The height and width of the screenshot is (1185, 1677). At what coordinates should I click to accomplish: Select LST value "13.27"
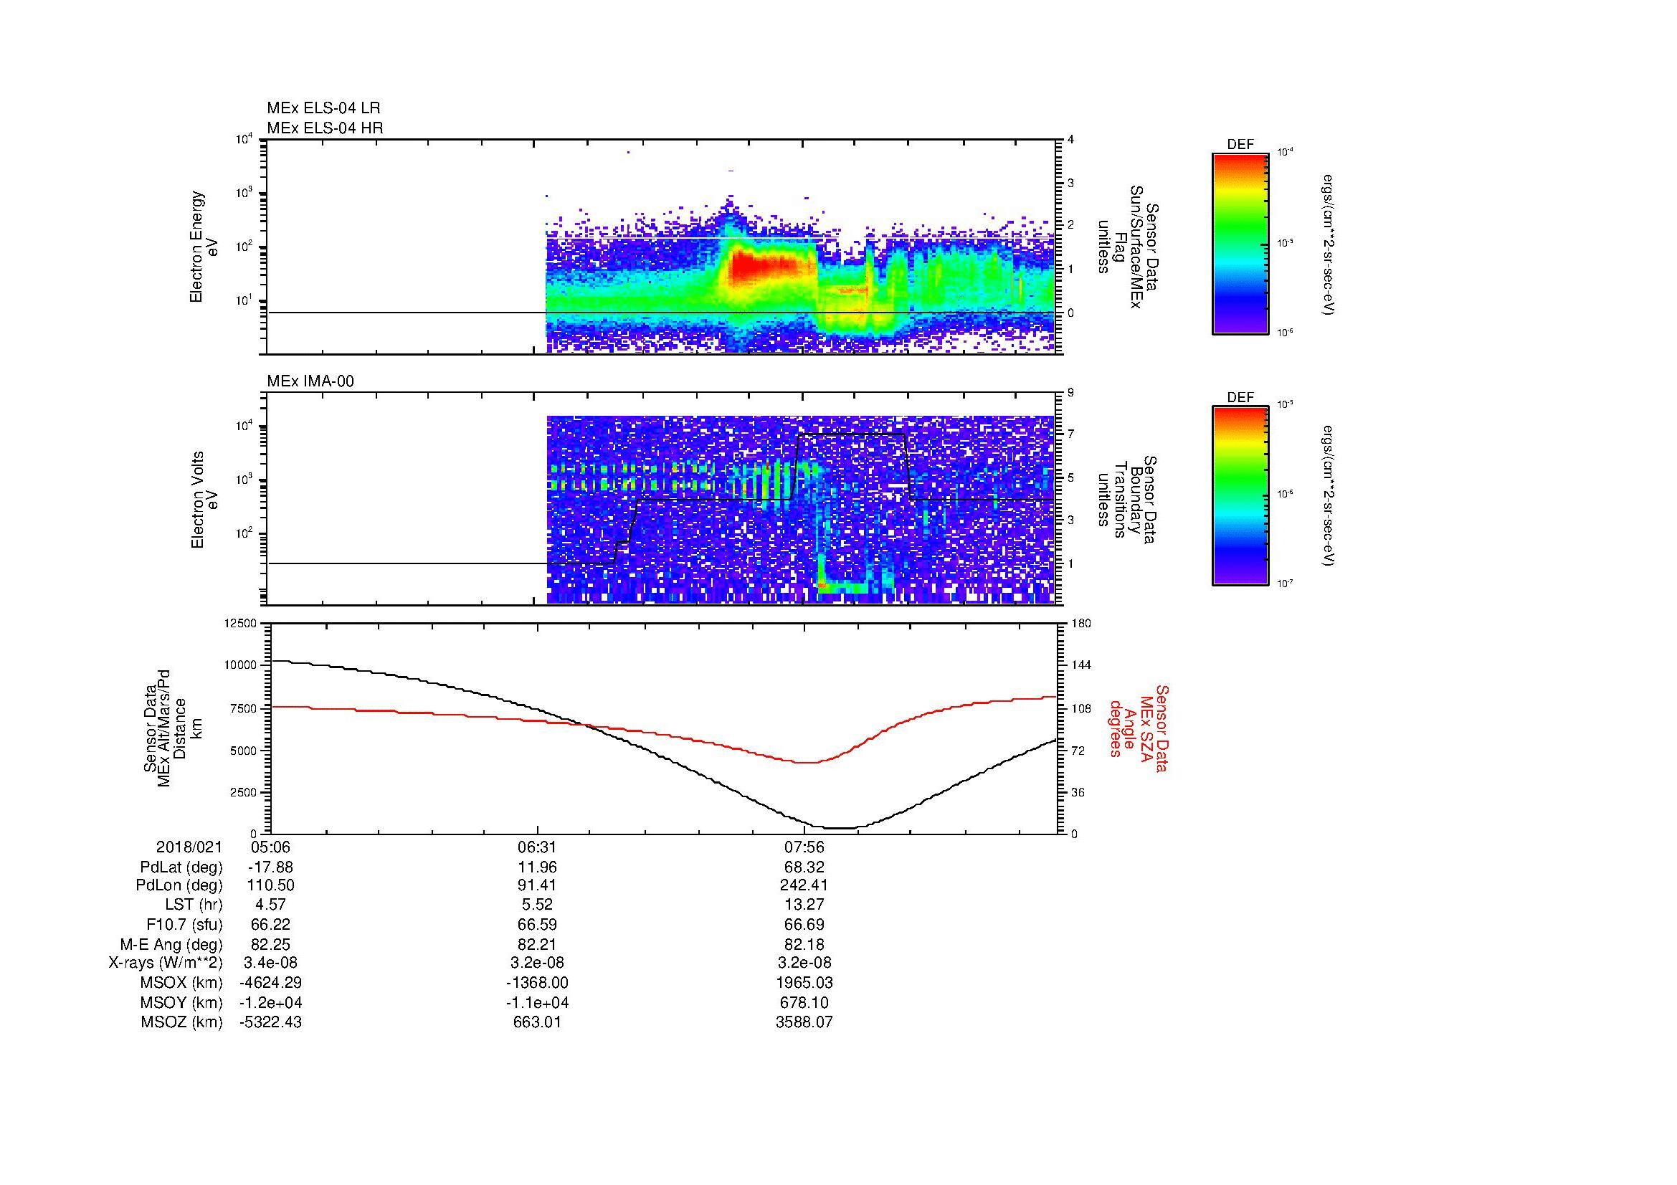coord(804,905)
